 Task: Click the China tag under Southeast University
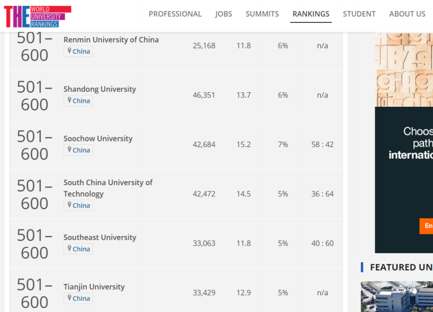coord(81,249)
